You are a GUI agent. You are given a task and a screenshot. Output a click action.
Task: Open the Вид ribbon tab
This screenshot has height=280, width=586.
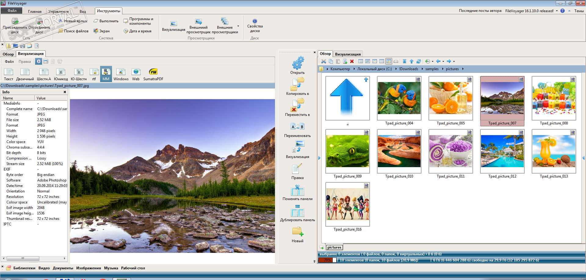(x=83, y=11)
